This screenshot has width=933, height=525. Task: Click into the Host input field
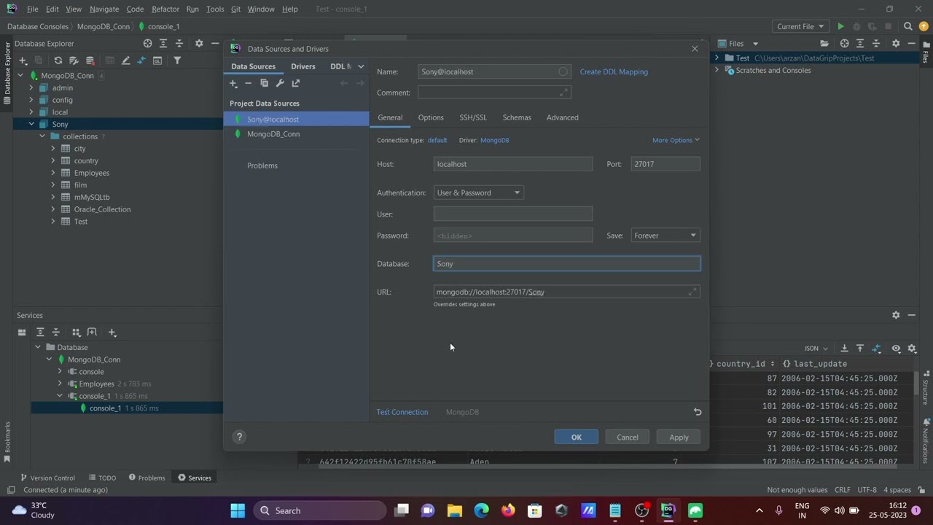(x=513, y=164)
